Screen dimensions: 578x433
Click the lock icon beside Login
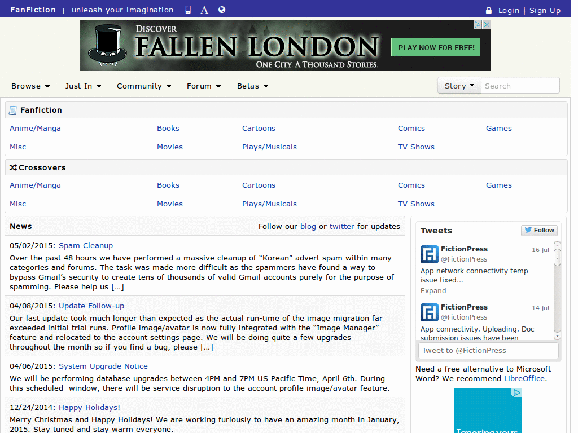click(488, 10)
